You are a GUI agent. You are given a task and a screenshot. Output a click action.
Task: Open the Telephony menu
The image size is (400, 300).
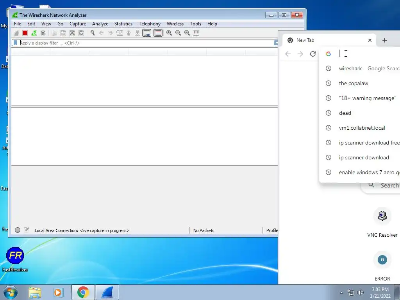coord(150,24)
